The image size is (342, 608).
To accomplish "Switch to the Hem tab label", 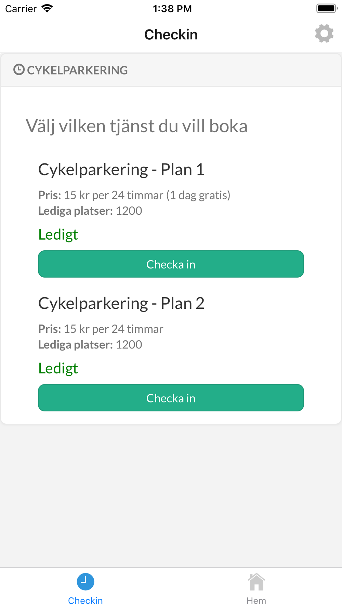I will click(x=256, y=600).
